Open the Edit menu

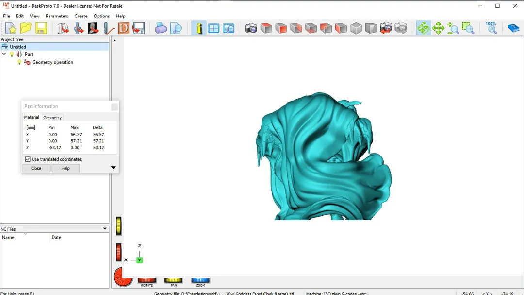20,16
